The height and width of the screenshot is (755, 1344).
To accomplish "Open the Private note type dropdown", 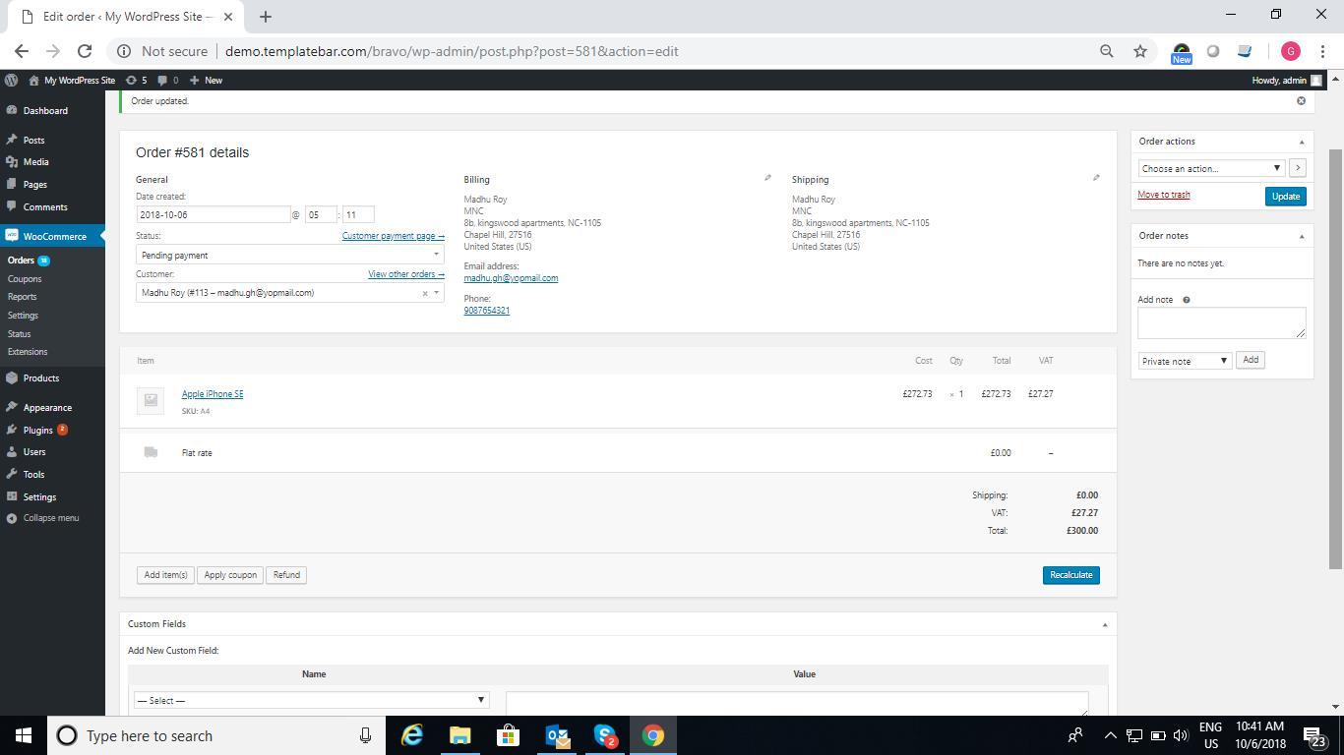I will tap(1185, 361).
